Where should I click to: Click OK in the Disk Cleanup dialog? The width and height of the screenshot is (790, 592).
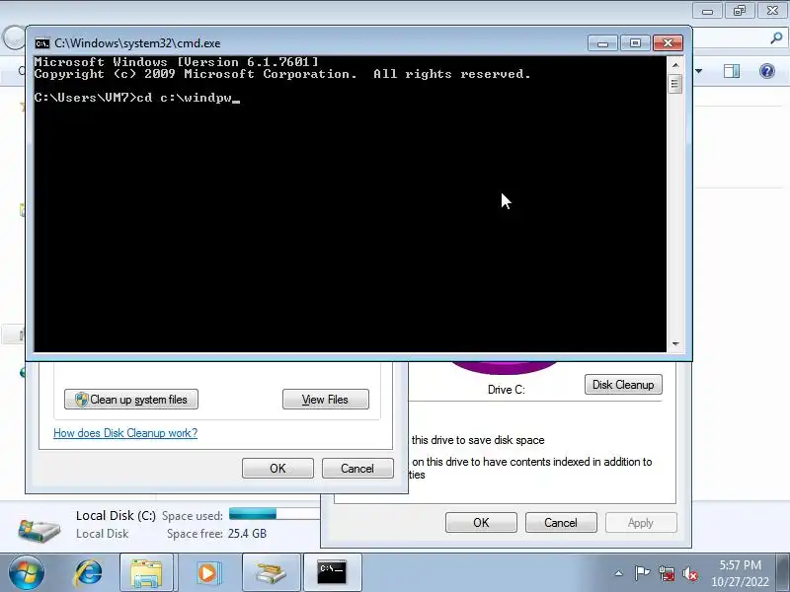(277, 468)
